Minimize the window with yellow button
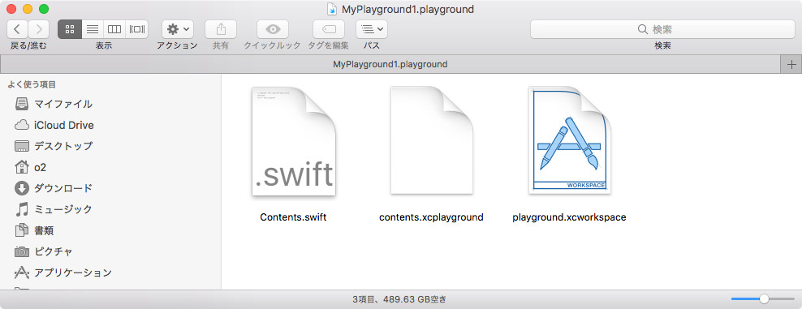The image size is (802, 309). point(28,9)
